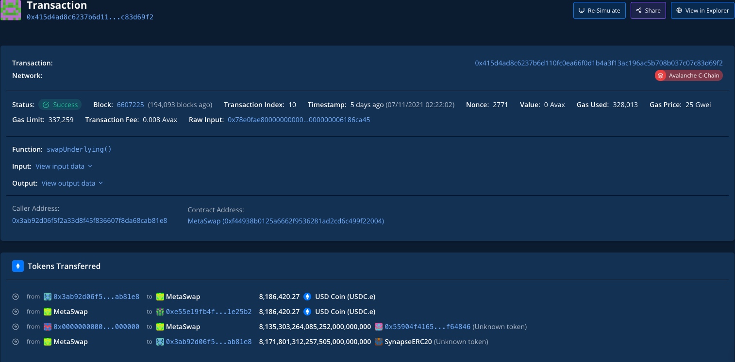Screen dimensions: 735x362
Task: Click the 8,171,801,312,257,505,000,000,000 amount
Action: (315, 342)
